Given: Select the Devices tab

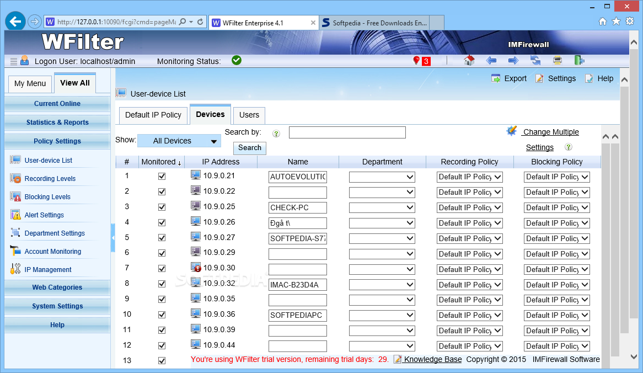Looking at the screenshot, I should pos(210,114).
